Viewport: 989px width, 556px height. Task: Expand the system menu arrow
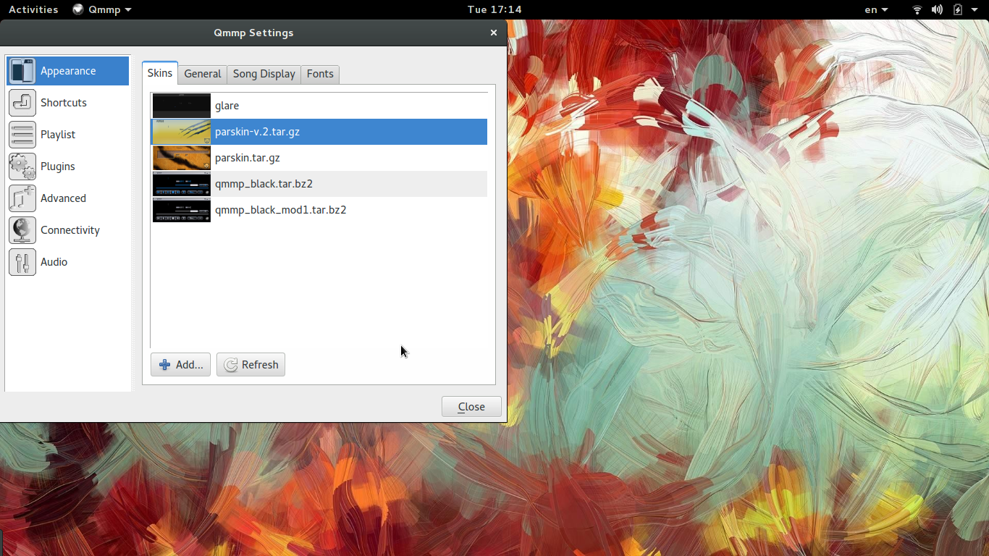975,9
